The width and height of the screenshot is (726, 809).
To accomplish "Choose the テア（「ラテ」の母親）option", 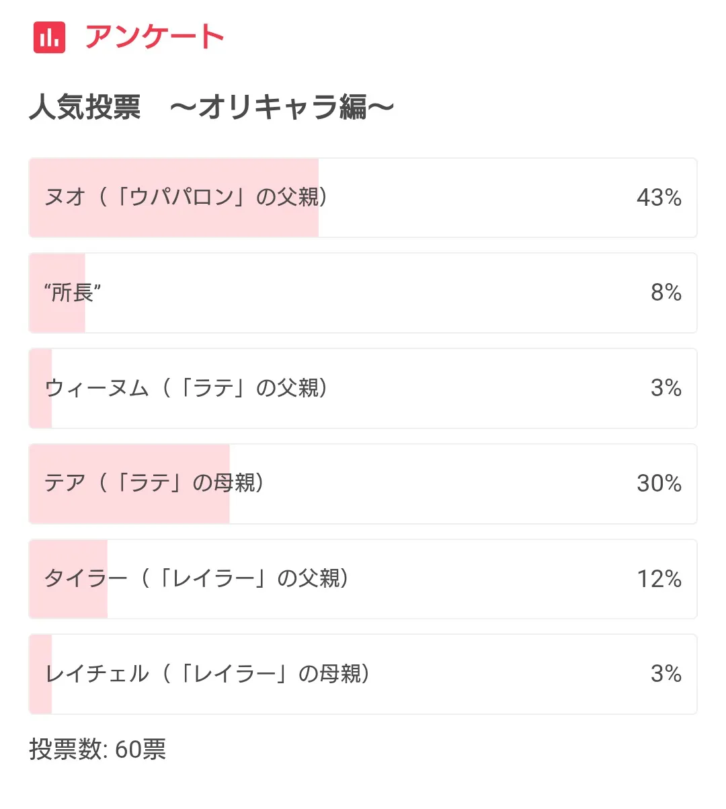I will (154, 484).
